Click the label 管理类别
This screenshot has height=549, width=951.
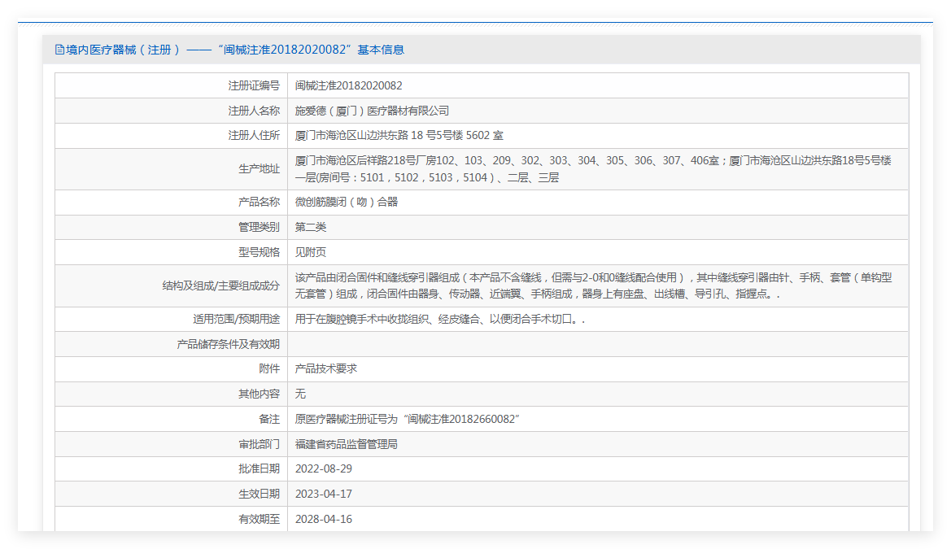click(x=259, y=228)
